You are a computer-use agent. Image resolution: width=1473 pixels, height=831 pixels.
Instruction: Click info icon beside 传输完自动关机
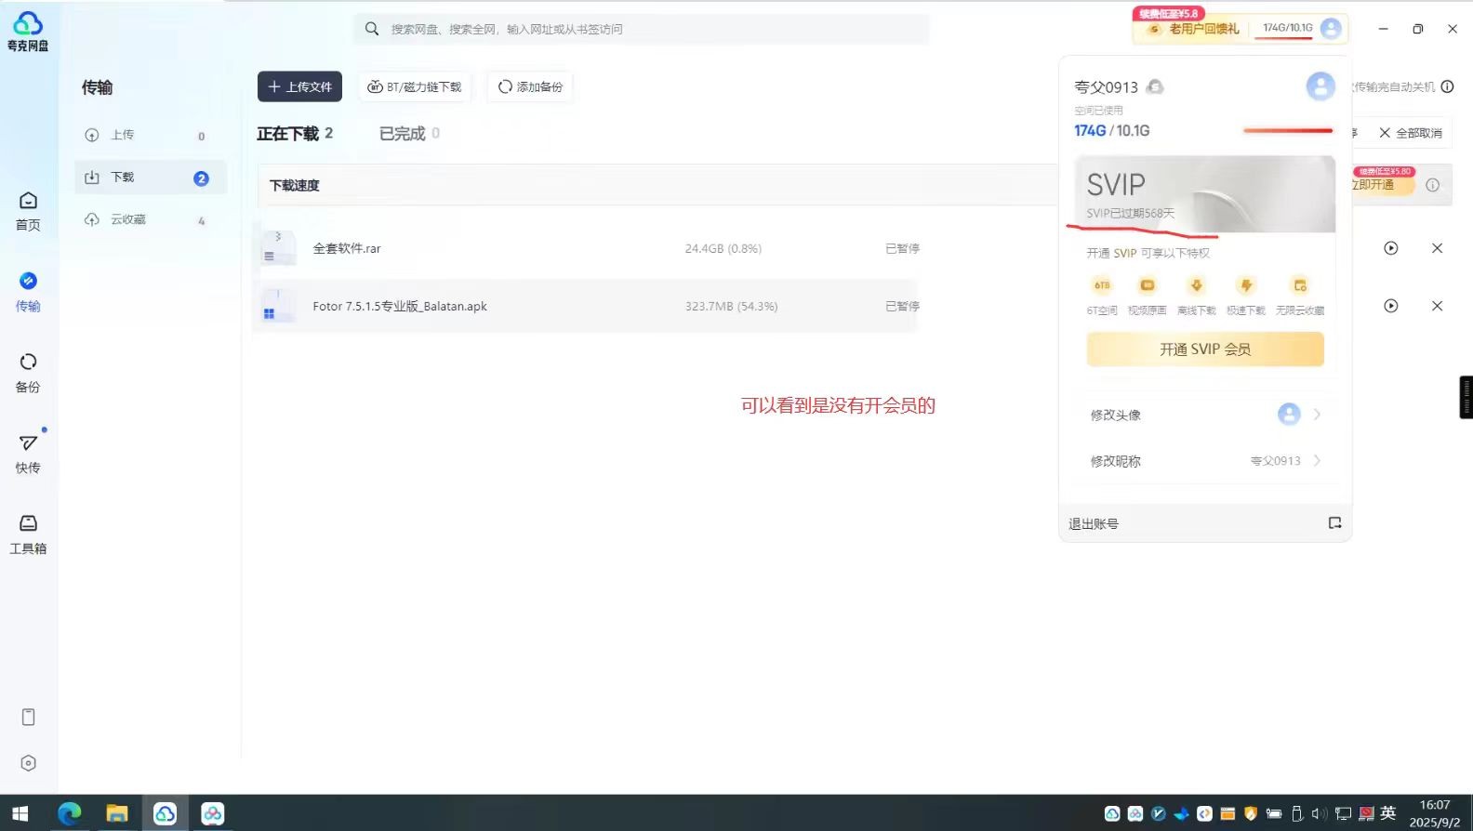click(1447, 86)
